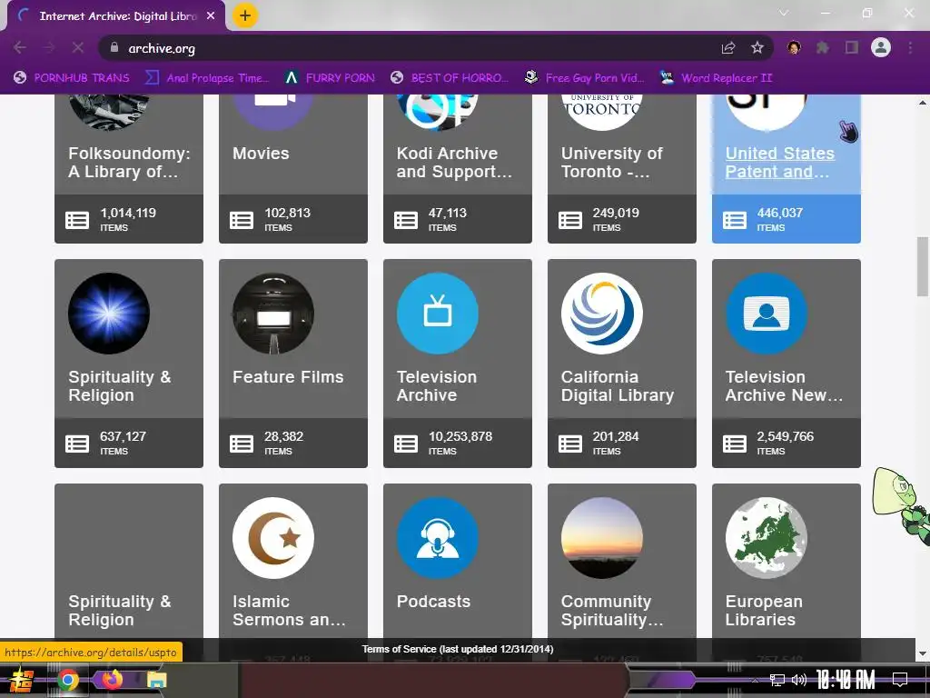
Task: Go back to the previous page
Action: tap(20, 47)
